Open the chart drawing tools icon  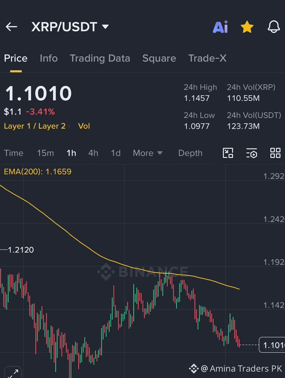click(x=228, y=153)
